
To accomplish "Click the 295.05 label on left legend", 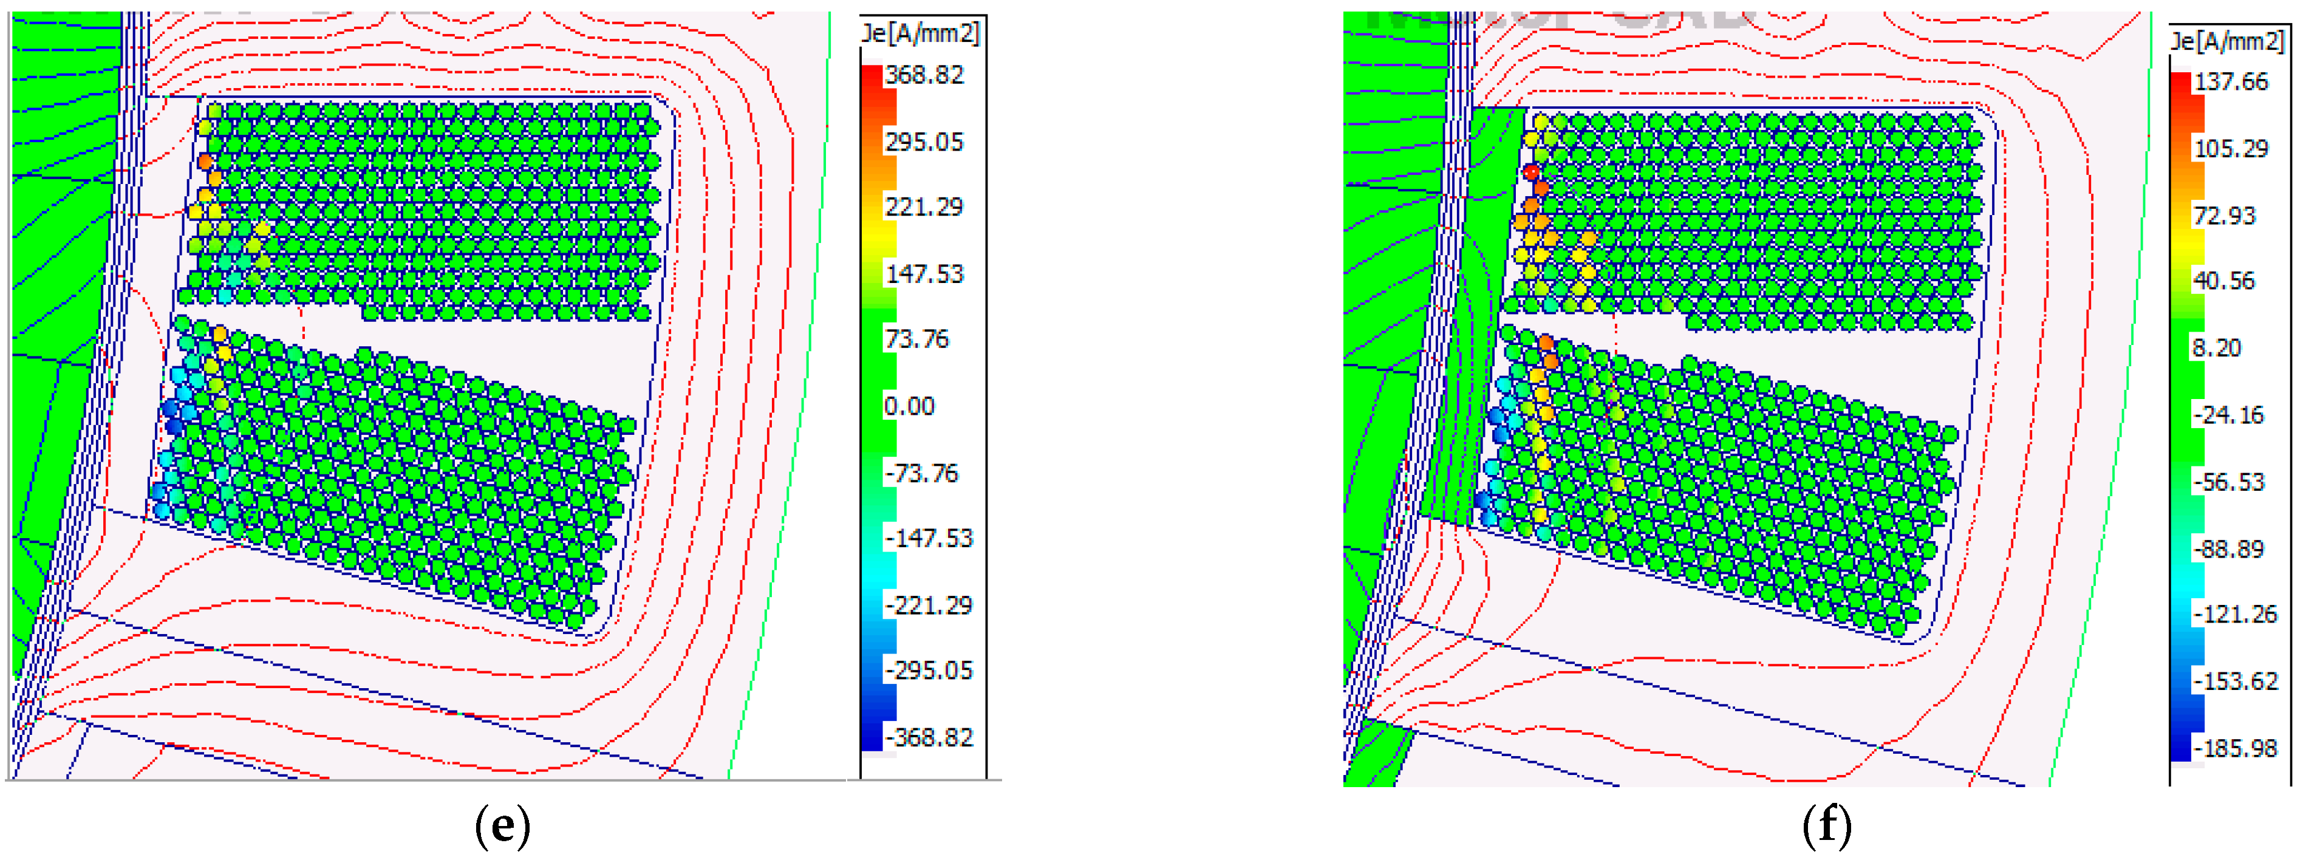I will tap(924, 142).
